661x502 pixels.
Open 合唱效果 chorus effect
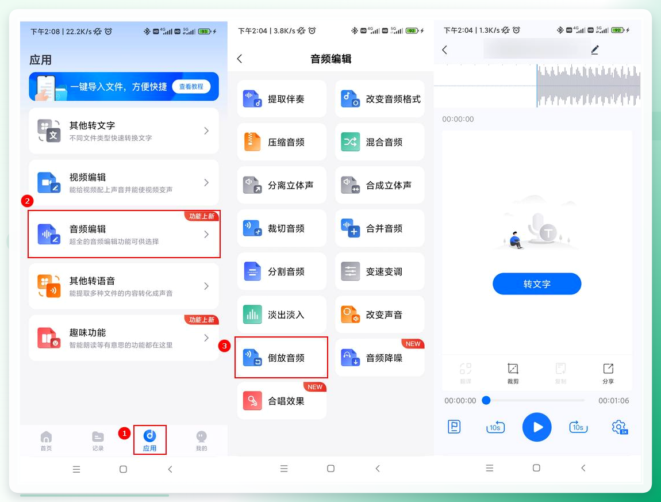click(282, 401)
